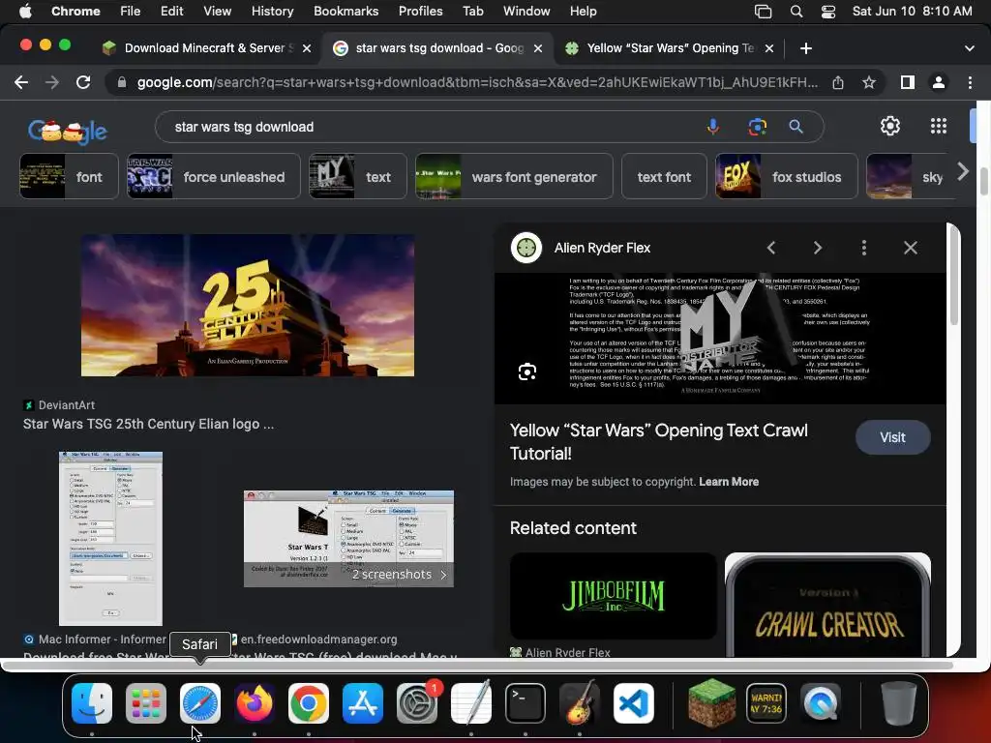This screenshot has width=991, height=743.
Task: Open Chrome's three-dot menu
Action: coord(970,82)
